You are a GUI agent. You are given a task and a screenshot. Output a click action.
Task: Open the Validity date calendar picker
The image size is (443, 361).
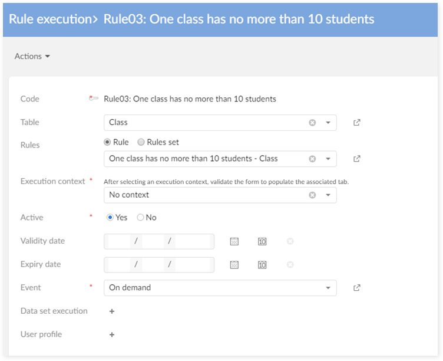click(234, 241)
